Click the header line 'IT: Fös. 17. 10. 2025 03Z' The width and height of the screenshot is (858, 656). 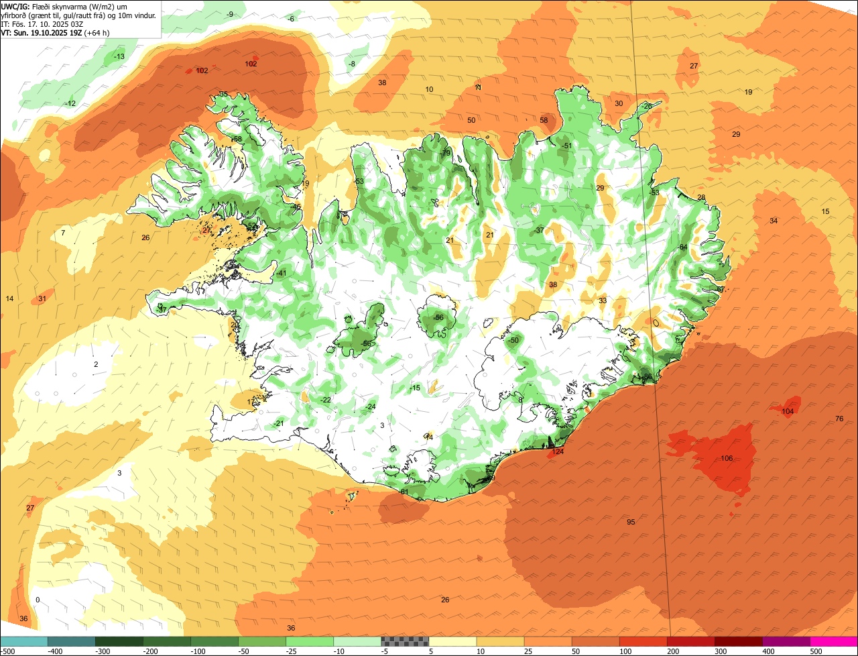pyautogui.click(x=41, y=23)
